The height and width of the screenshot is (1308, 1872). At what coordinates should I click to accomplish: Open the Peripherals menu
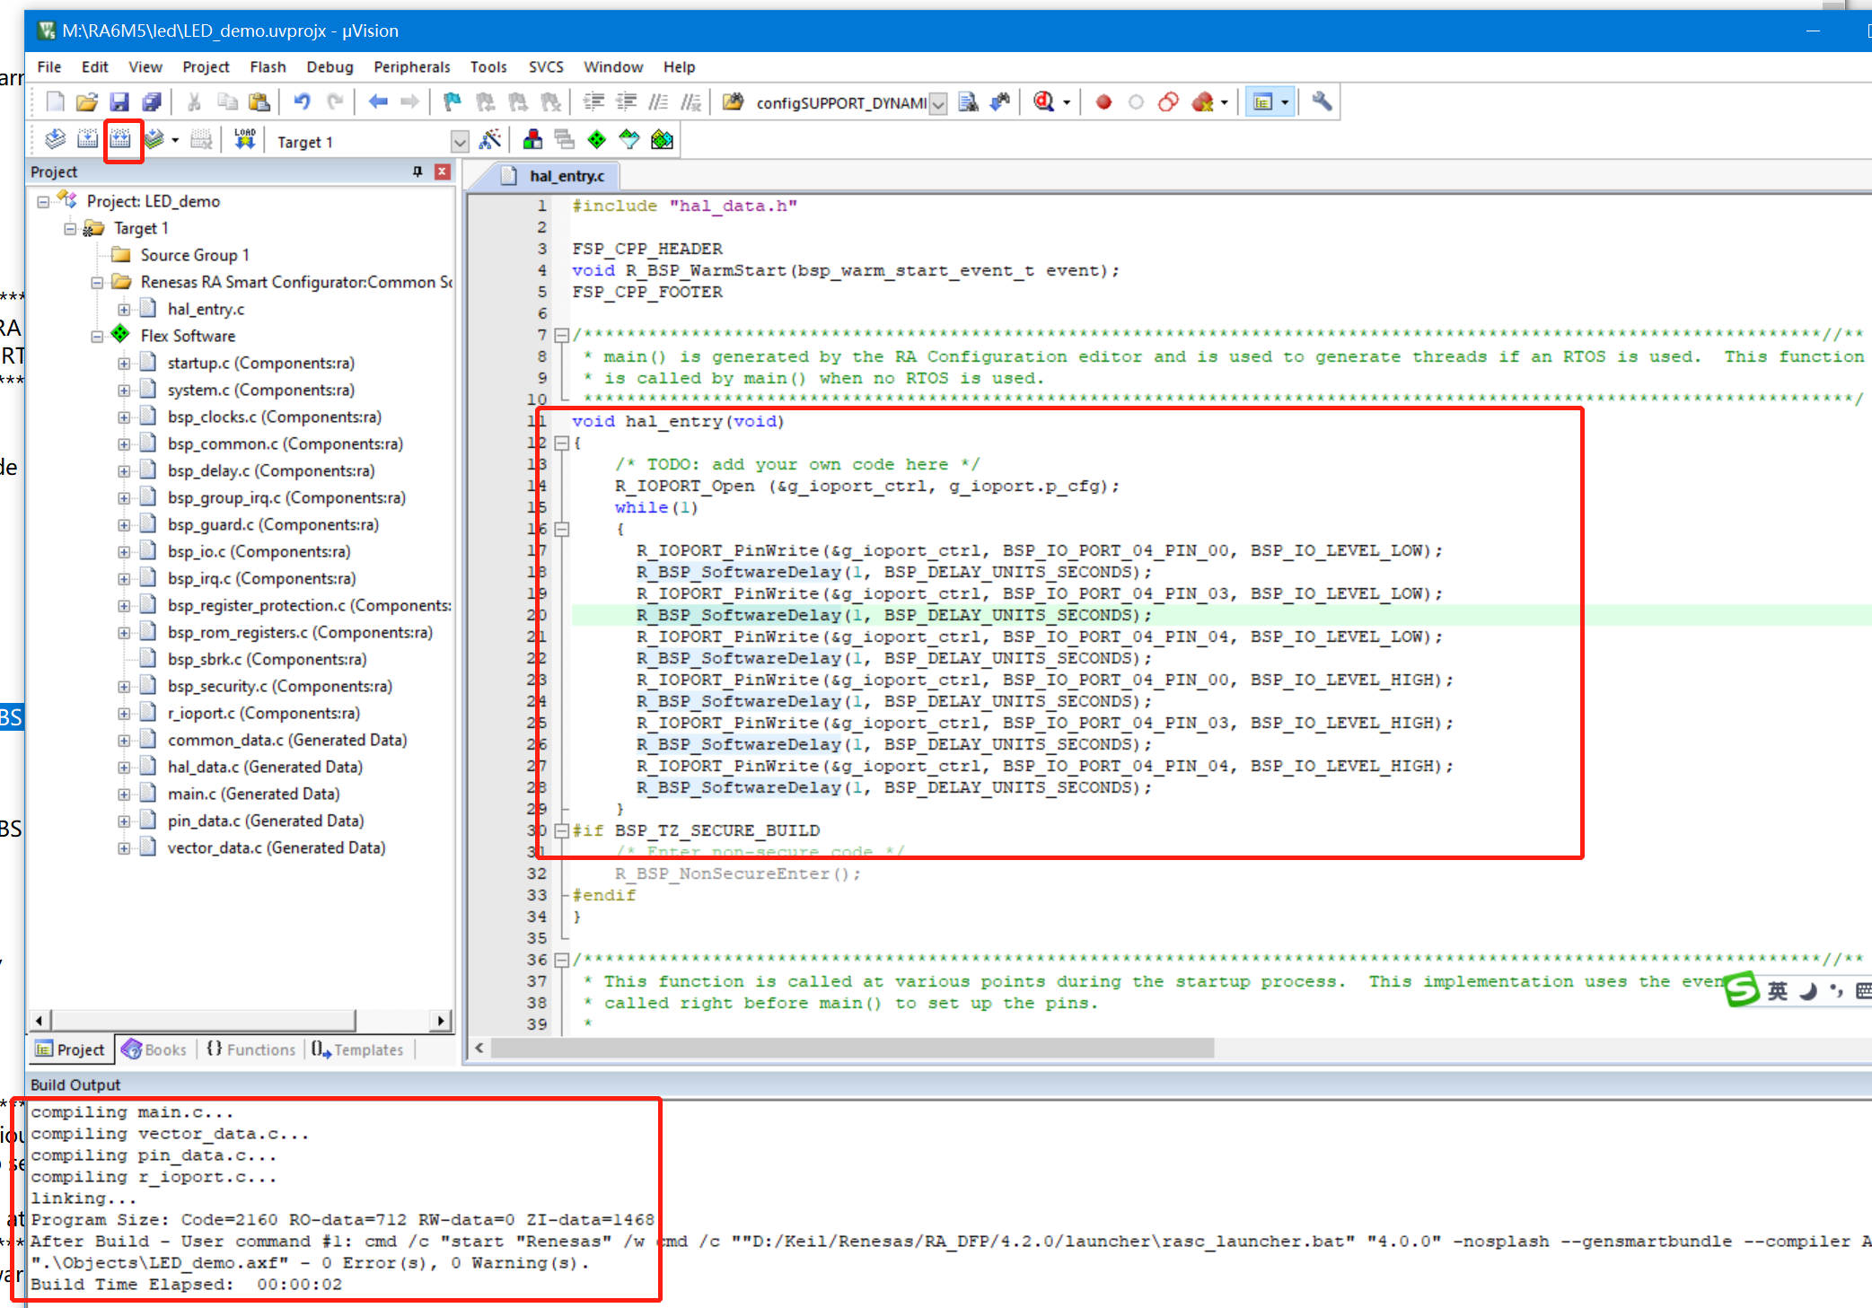(x=411, y=67)
